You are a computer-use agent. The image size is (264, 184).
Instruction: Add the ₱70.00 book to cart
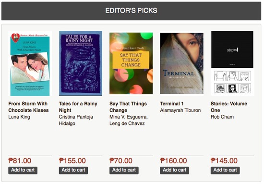point(124,171)
